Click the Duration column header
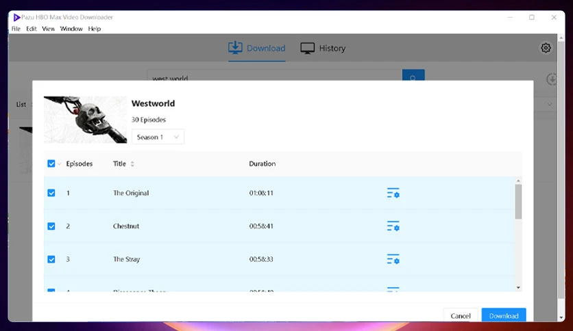 263,163
